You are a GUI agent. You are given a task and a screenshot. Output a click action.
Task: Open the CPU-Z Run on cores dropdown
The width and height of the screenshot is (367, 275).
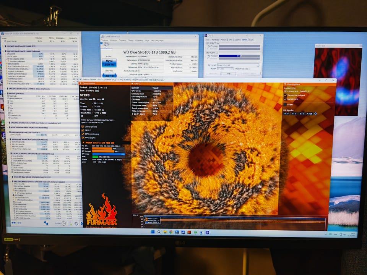[225, 69]
